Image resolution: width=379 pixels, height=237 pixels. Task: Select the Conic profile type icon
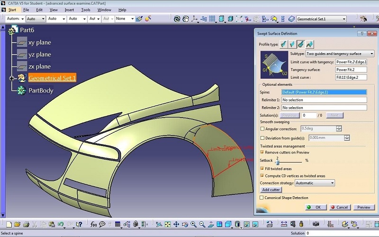310,44
